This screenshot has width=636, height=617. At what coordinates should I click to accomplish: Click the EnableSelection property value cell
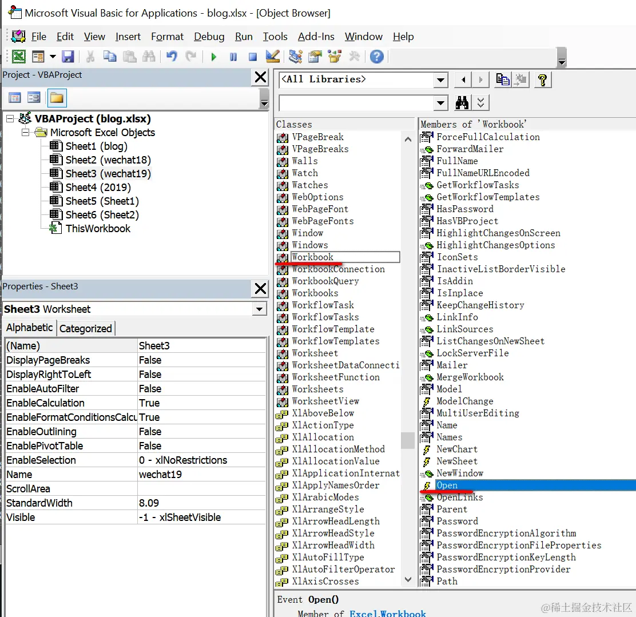(201, 460)
